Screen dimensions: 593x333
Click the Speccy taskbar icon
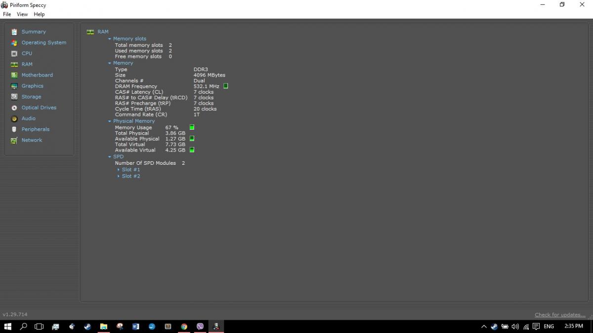tap(216, 326)
